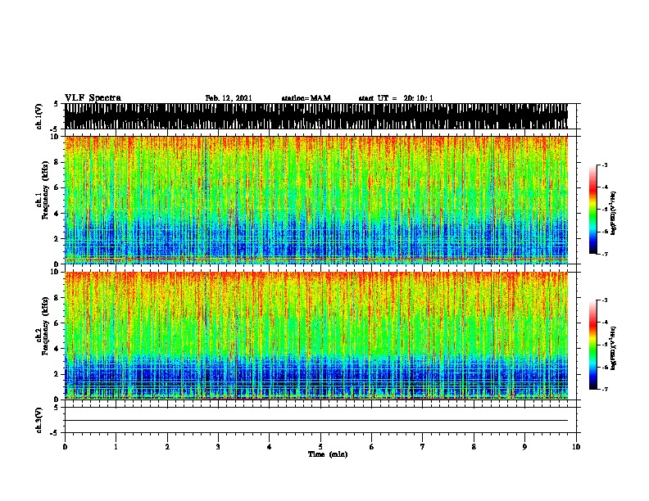Click the ch.1 color bar log(PSD) unit label
Viewport: 649px width, 501px height.
[x=614, y=214]
